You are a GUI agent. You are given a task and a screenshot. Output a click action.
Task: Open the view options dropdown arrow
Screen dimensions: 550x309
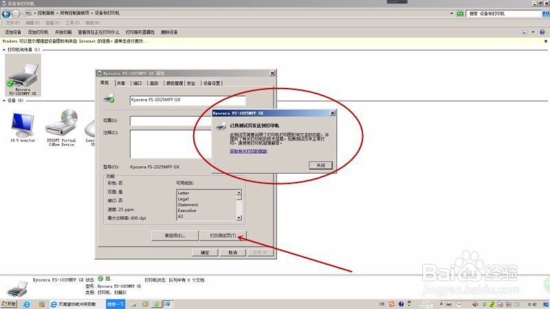pos(533,32)
